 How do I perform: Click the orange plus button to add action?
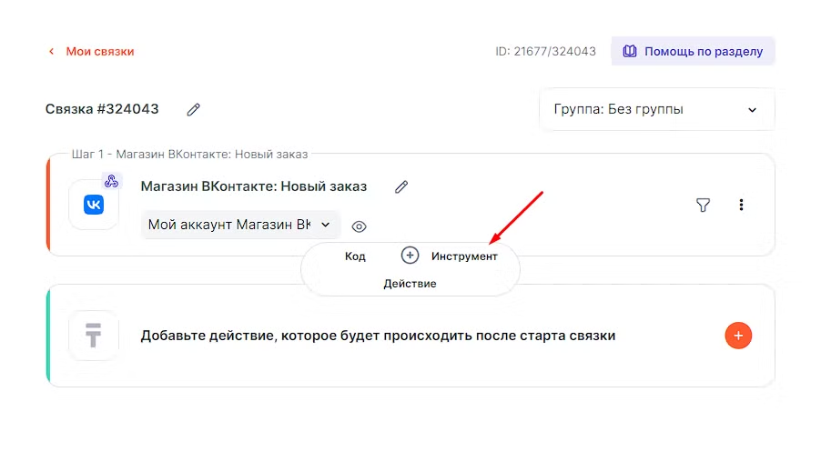738,336
